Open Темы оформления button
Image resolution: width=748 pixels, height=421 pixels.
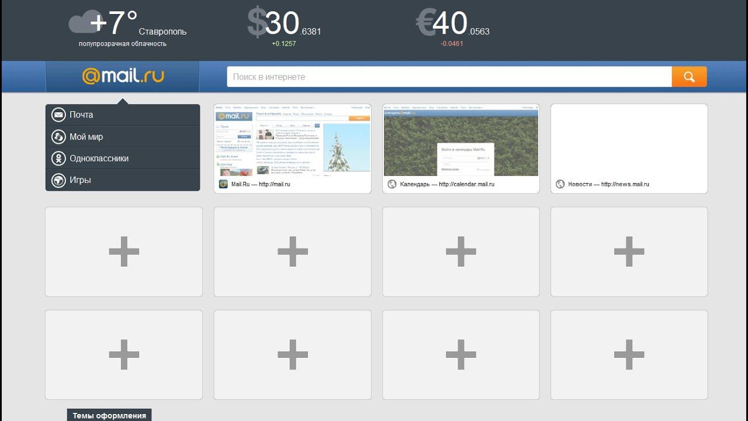(x=109, y=415)
